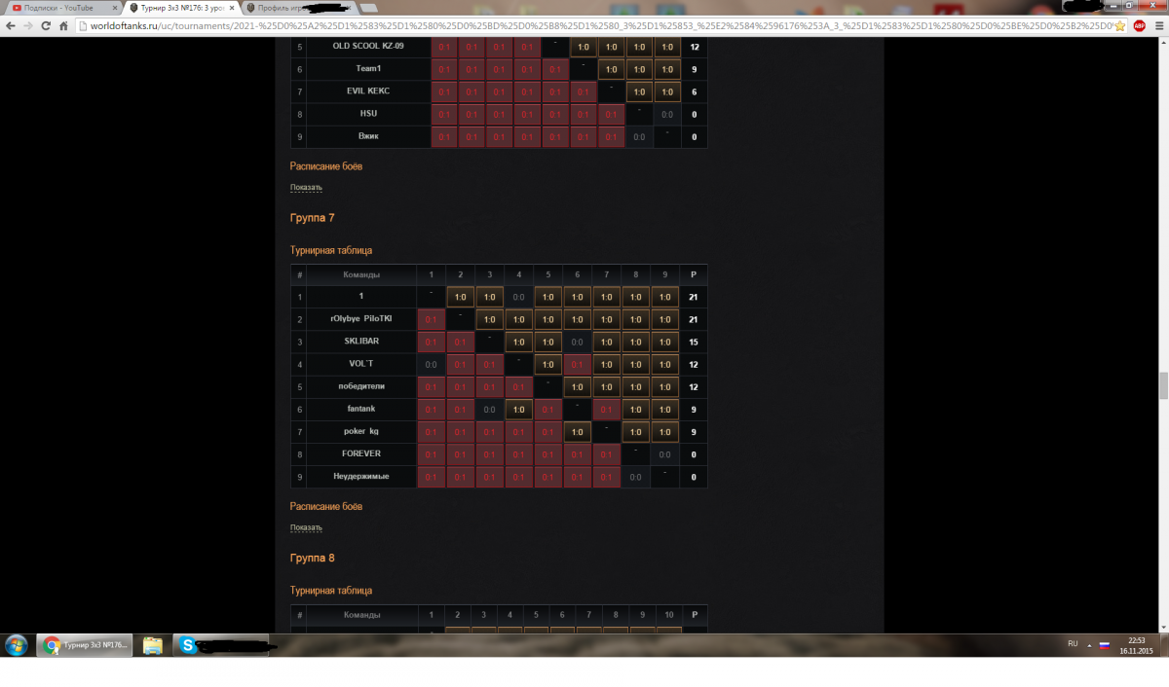Click Турнирная таблица heading of Группа 8

coord(331,591)
